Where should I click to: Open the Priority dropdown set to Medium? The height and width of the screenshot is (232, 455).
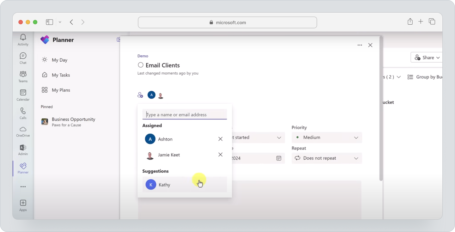coord(327,137)
